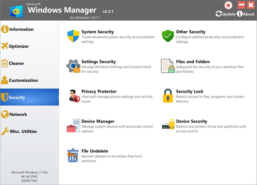Click the red star favorites icon
257x185 pixels.
[228, 5]
